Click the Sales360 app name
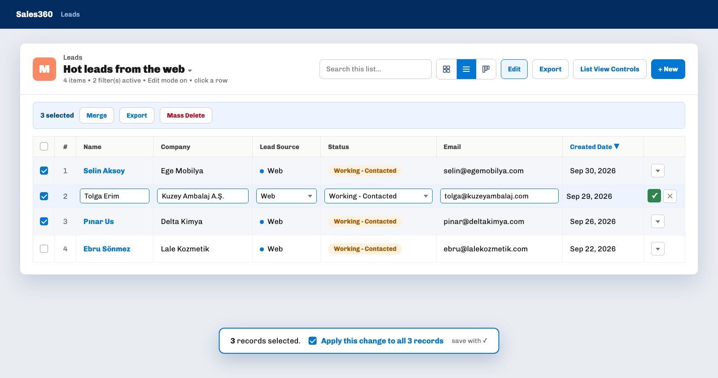This screenshot has height=378, width=718. point(35,14)
